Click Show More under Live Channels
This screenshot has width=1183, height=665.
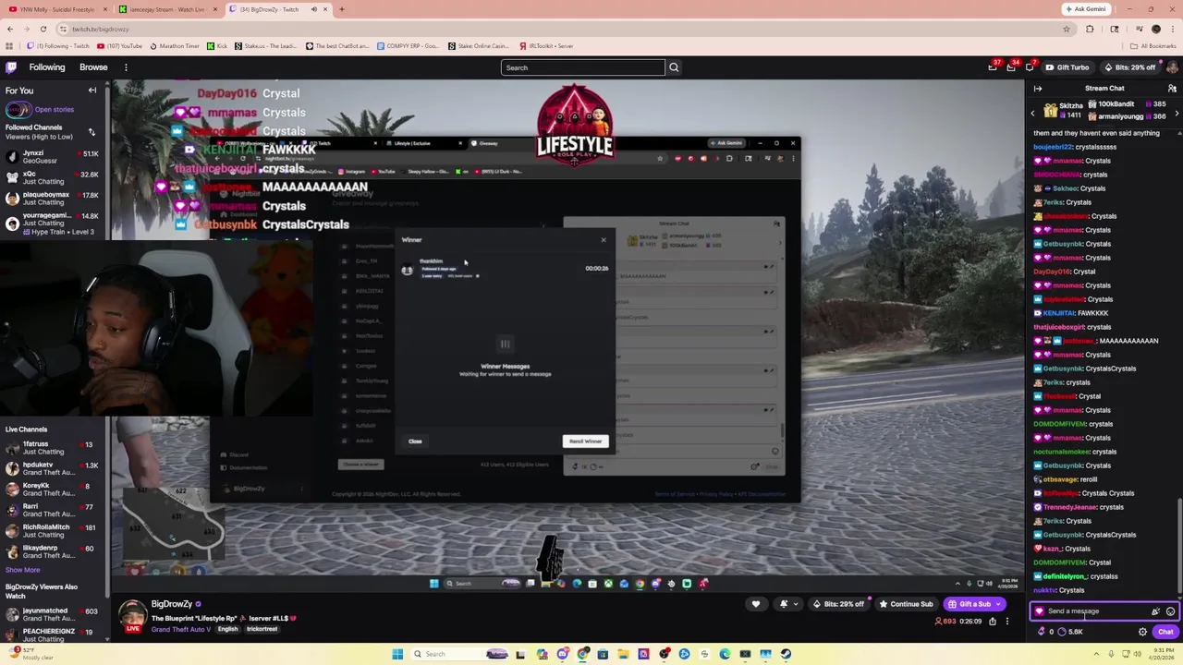click(23, 570)
